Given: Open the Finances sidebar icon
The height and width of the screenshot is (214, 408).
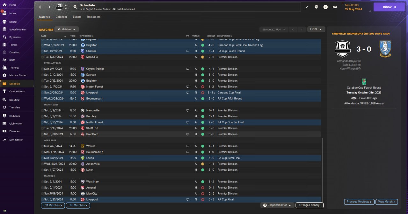Looking at the screenshot, I should (4, 131).
